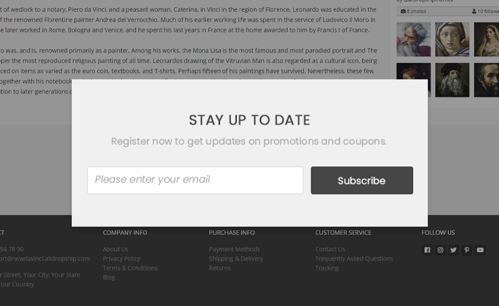Open Frequently Asked Questions link
The width and height of the screenshot is (499, 306).
click(x=354, y=259)
